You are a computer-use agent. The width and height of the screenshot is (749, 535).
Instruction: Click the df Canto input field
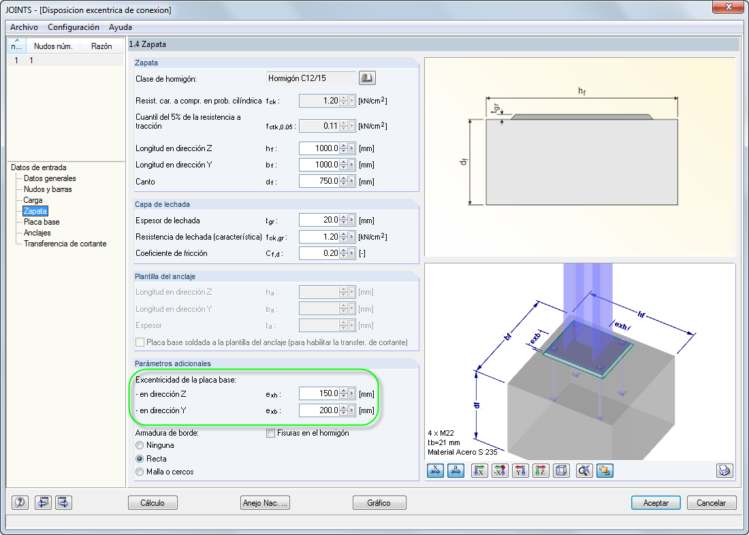[319, 182]
